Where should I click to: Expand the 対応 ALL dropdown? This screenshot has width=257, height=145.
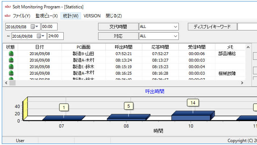[176, 36]
